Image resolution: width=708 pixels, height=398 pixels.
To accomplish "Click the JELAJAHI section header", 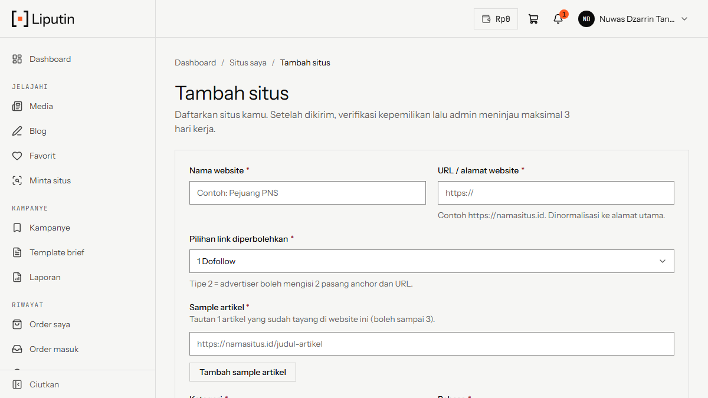I will click(29, 87).
